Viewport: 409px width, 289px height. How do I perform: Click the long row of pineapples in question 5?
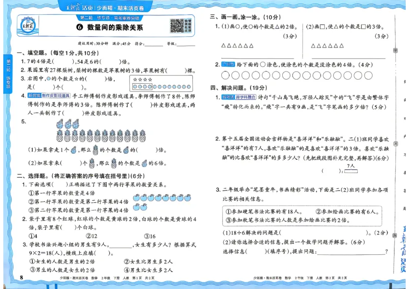(x=101, y=136)
